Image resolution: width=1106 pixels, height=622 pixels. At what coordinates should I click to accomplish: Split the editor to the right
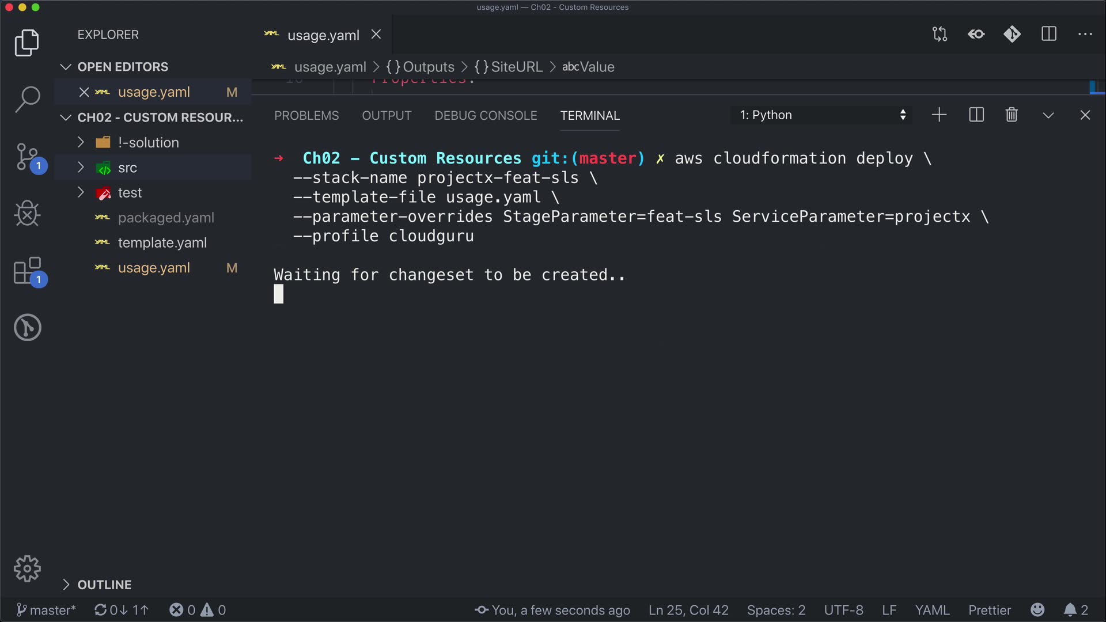coord(1049,35)
